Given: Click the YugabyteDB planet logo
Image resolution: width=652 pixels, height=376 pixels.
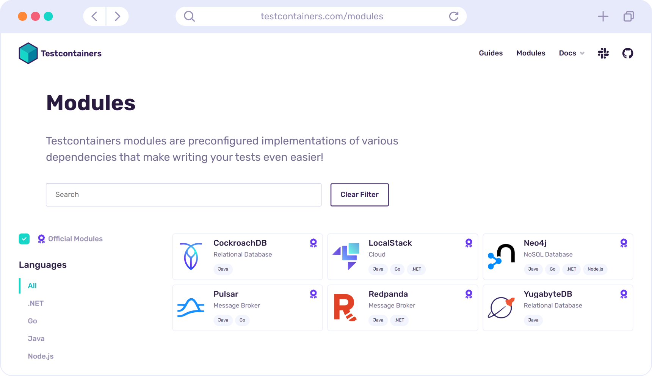Looking at the screenshot, I should (501, 307).
